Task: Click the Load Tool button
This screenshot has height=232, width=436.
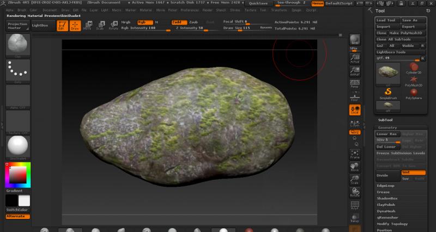Action: click(x=387, y=20)
